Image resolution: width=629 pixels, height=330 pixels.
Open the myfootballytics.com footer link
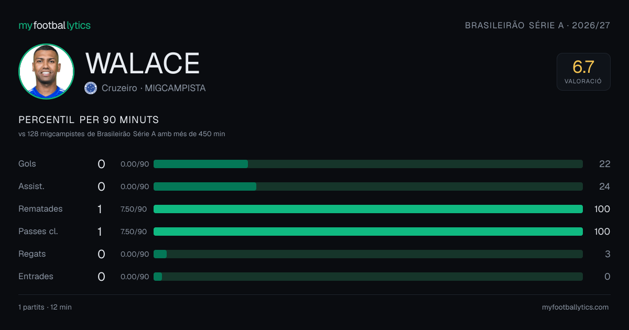[576, 307]
